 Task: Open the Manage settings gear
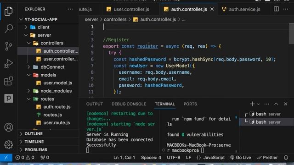8,145
